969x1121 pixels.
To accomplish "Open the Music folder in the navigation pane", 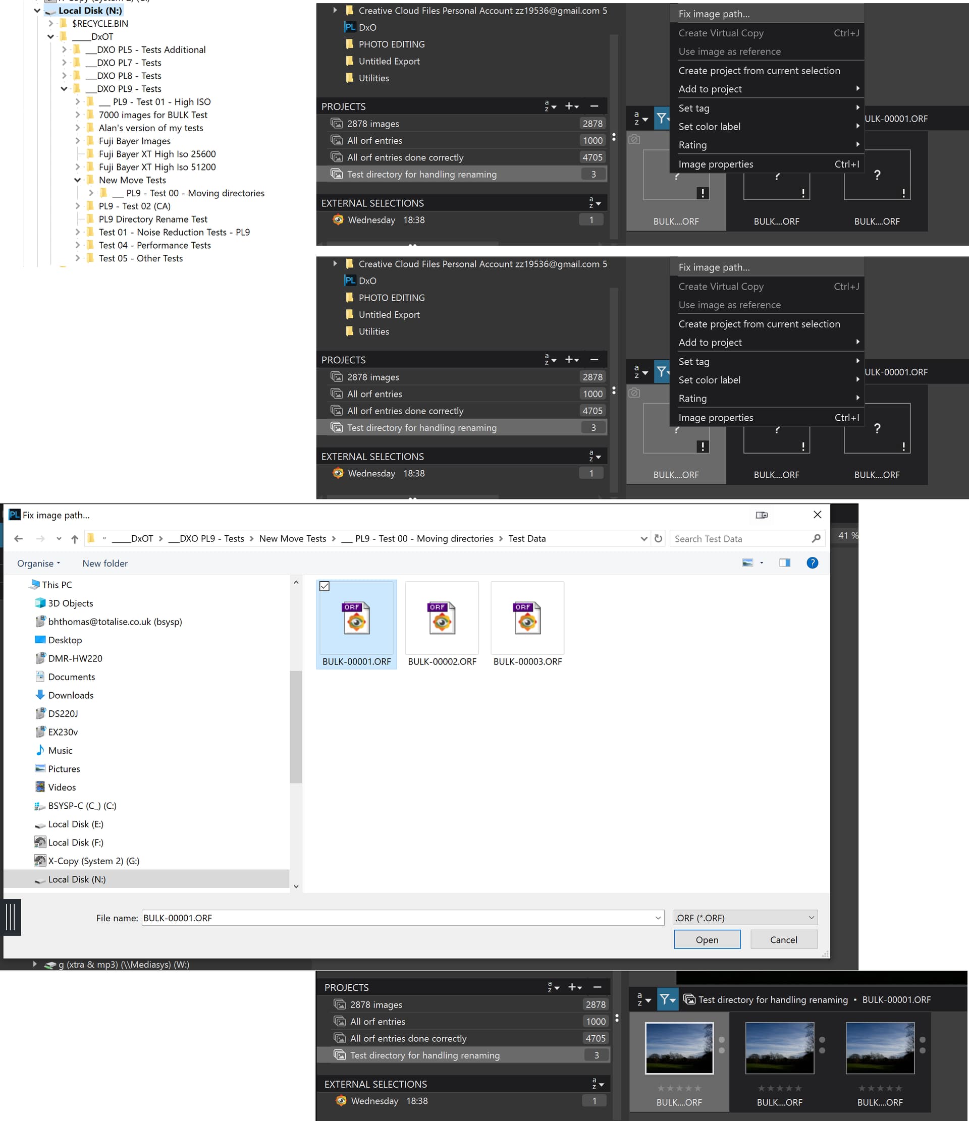I will (x=60, y=750).
